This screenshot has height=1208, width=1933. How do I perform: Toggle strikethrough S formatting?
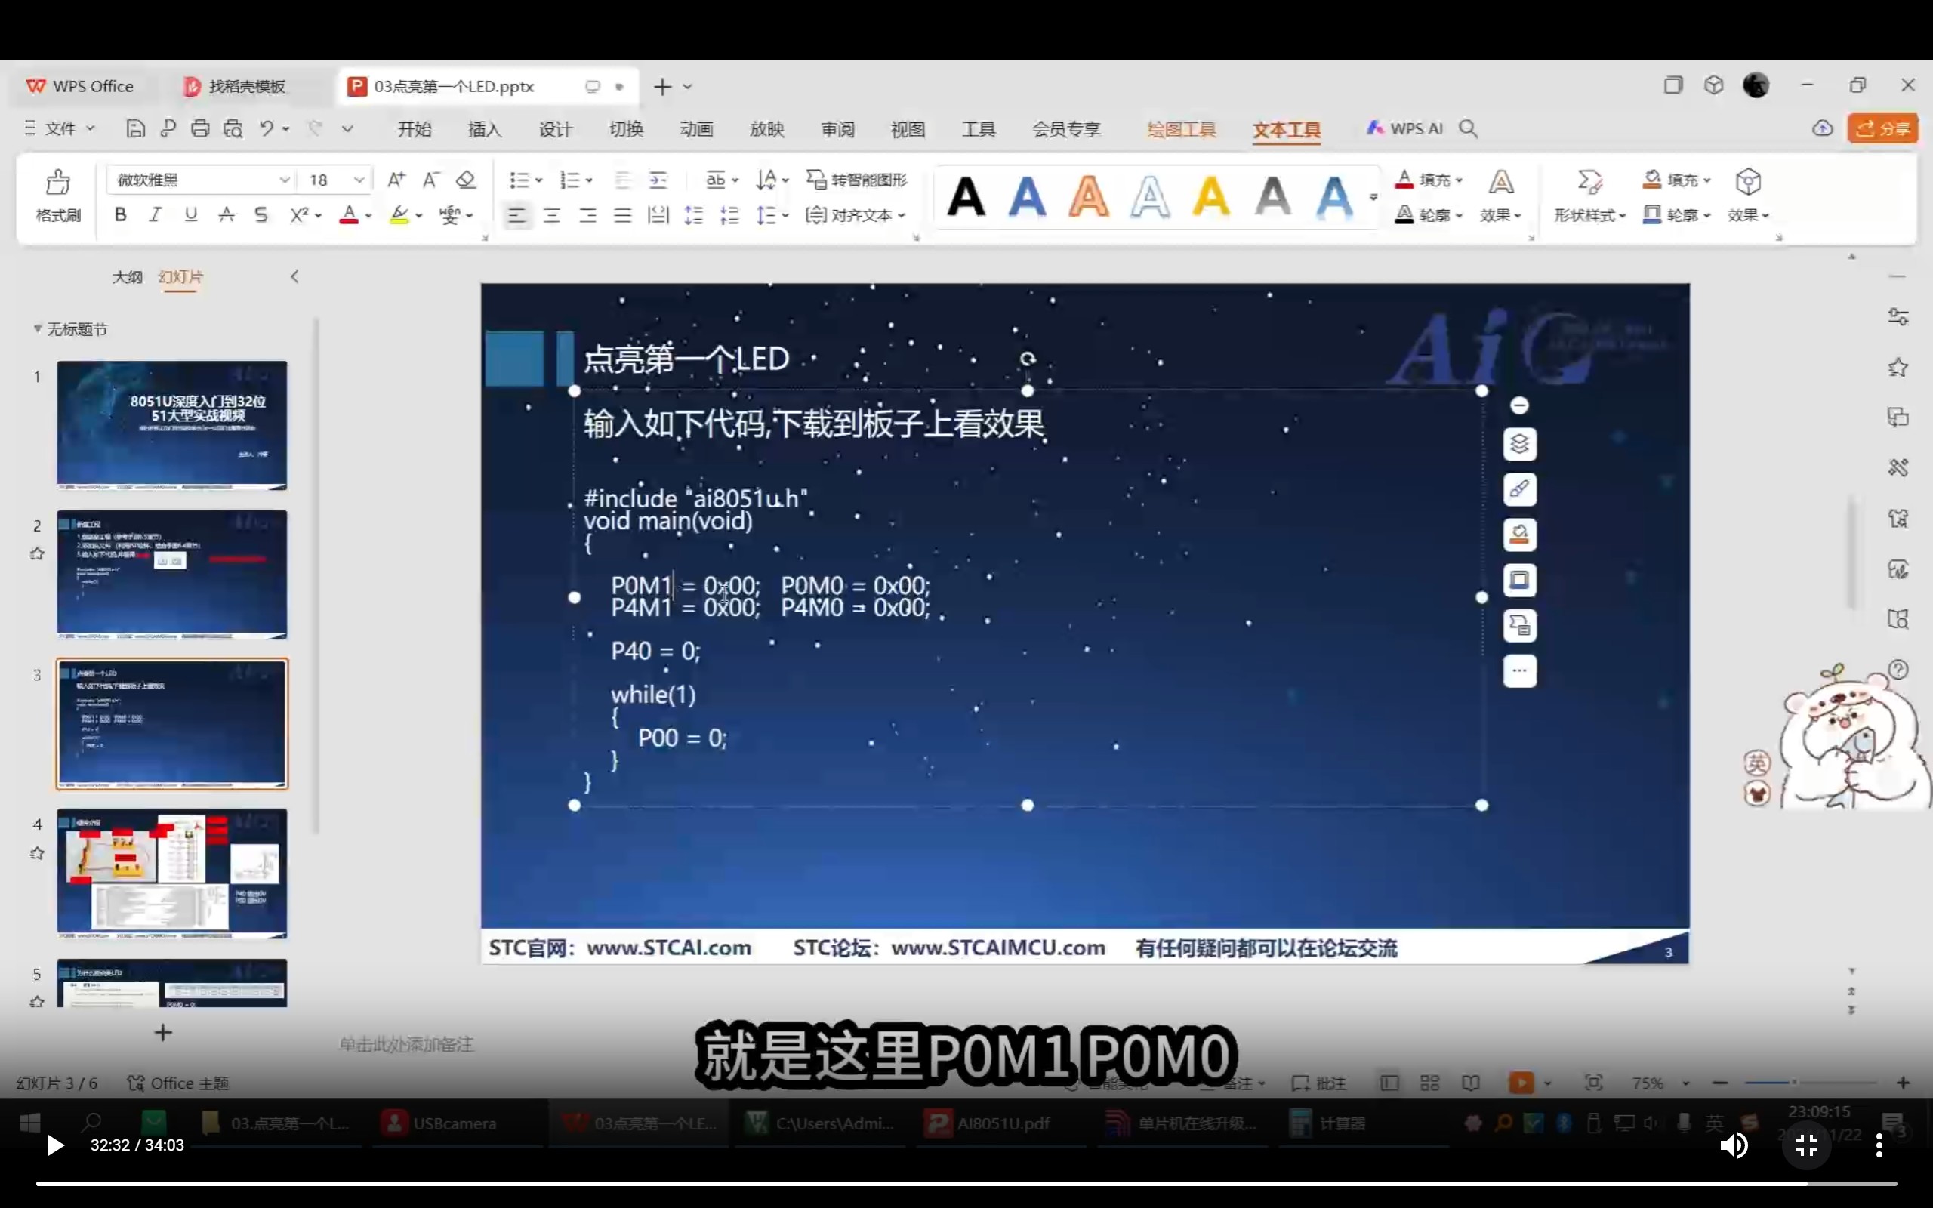[x=261, y=215]
